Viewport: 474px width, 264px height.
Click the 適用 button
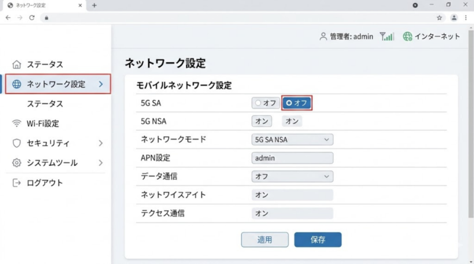265,240
